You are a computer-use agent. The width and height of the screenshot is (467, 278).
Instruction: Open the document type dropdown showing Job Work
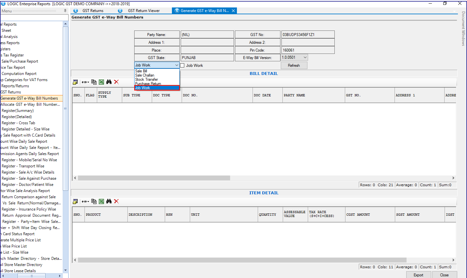157,65
